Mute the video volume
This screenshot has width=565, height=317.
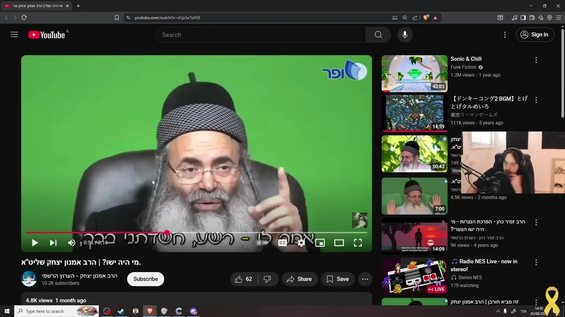(x=72, y=243)
